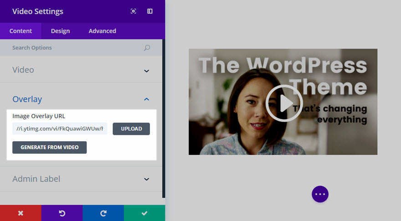Switch to the Design tab
Image resolution: width=401 pixels, height=221 pixels.
[x=60, y=31]
